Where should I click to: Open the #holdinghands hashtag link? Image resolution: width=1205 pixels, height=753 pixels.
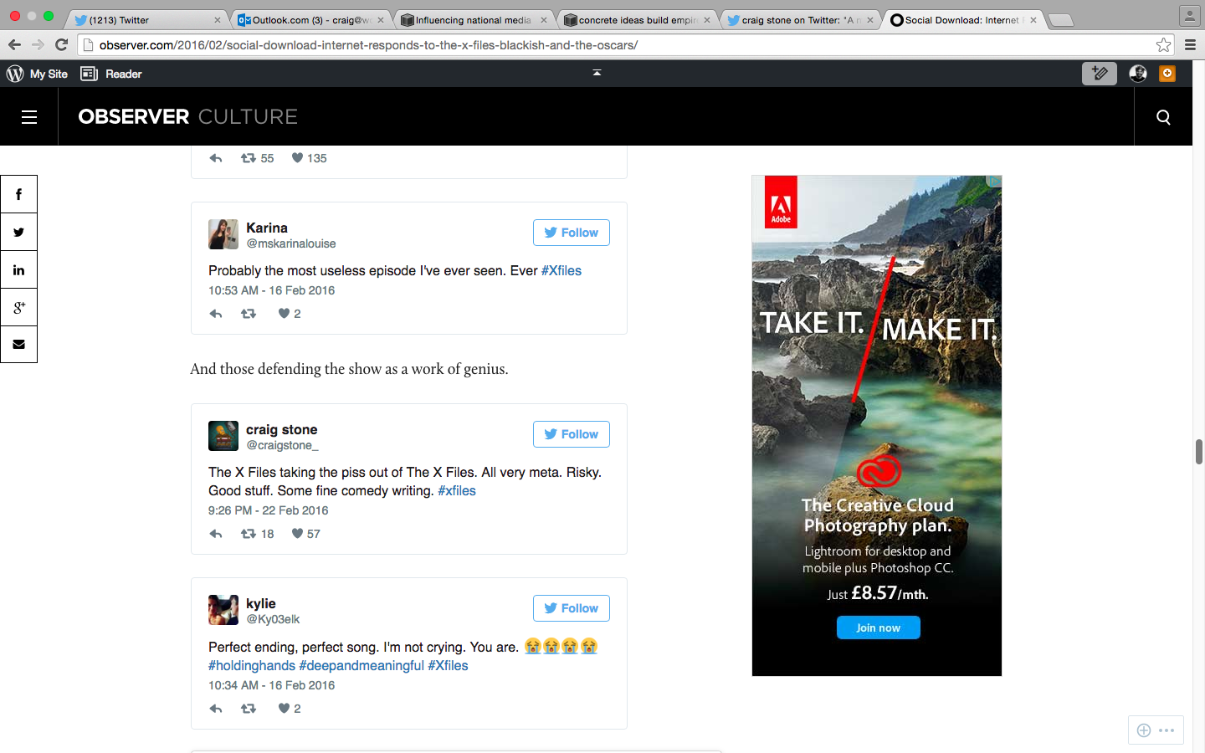[252, 665]
